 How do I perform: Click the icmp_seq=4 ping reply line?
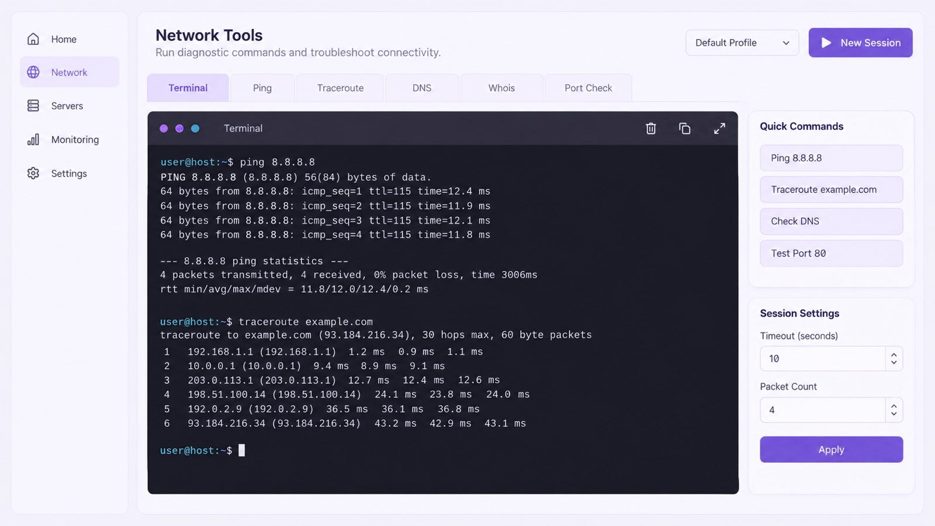[x=325, y=234]
